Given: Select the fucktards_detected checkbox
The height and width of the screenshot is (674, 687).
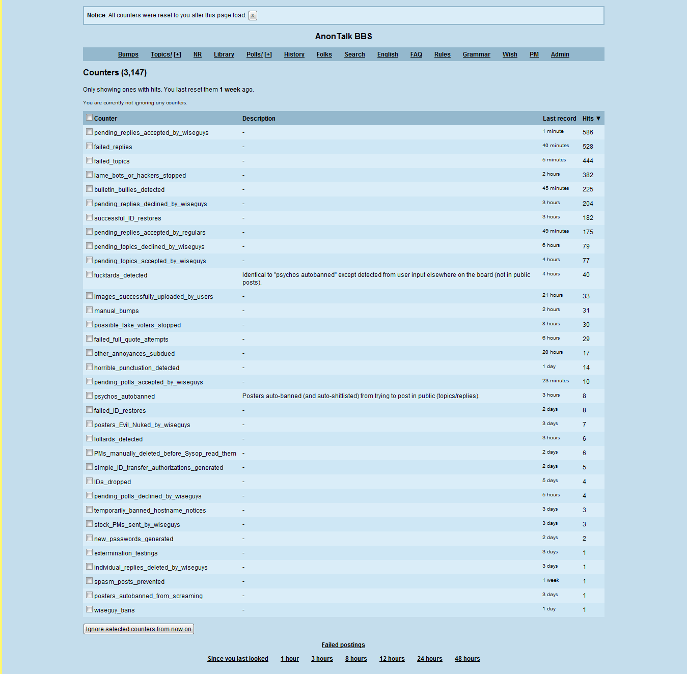Looking at the screenshot, I should coord(90,274).
